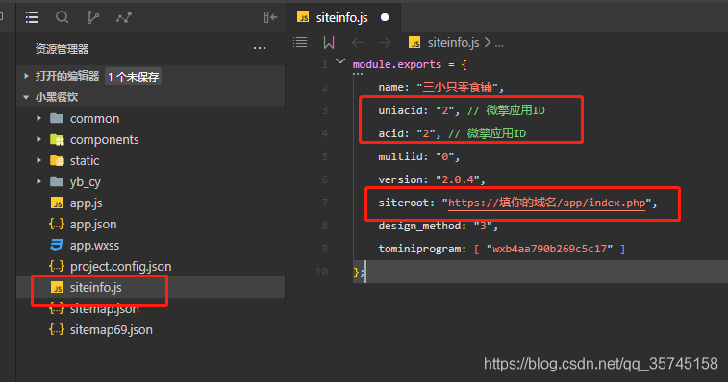
Task: Click line number 7 in the gutter
Action: click(x=324, y=203)
